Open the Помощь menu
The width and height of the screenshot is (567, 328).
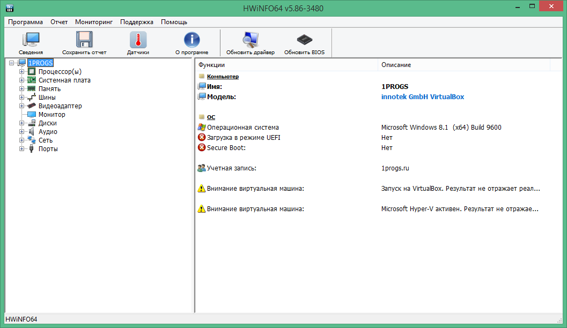pyautogui.click(x=174, y=22)
